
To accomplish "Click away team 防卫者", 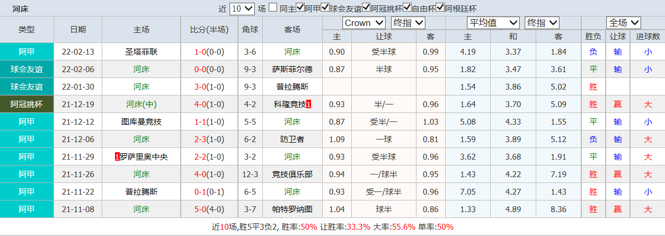I will [x=292, y=139].
